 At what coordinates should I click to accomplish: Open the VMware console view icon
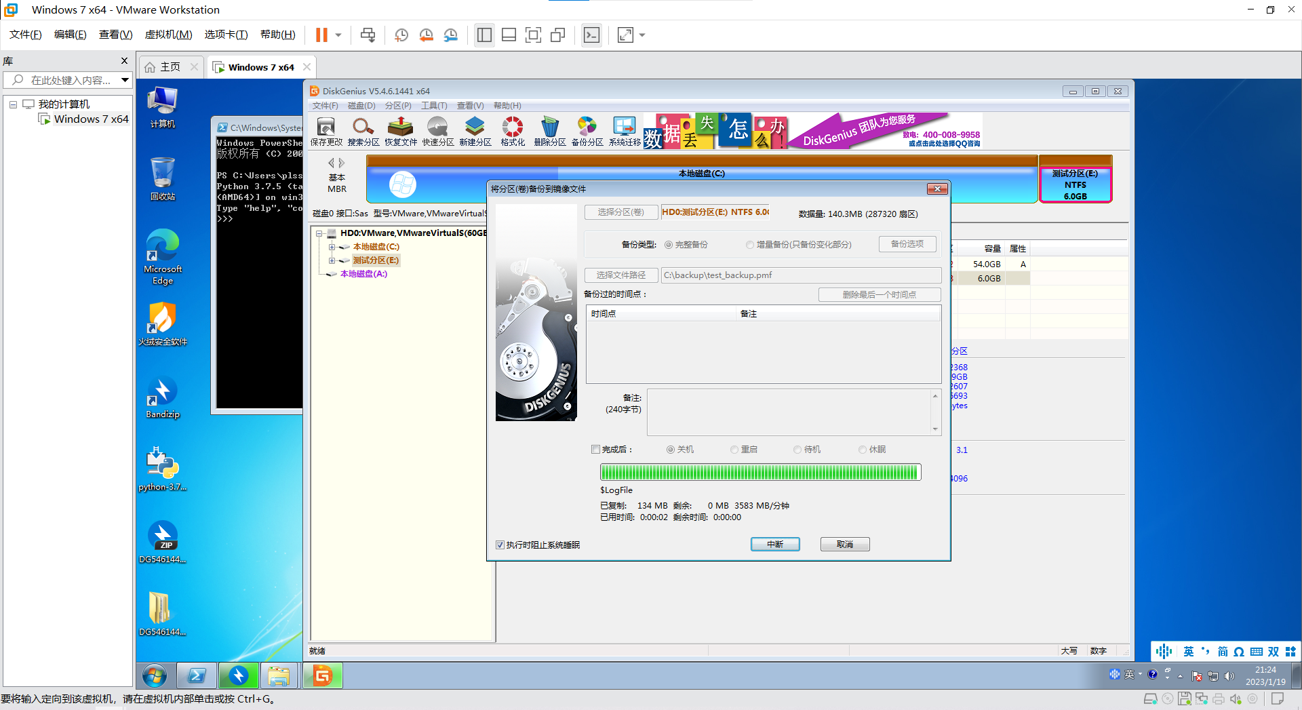pyautogui.click(x=591, y=35)
